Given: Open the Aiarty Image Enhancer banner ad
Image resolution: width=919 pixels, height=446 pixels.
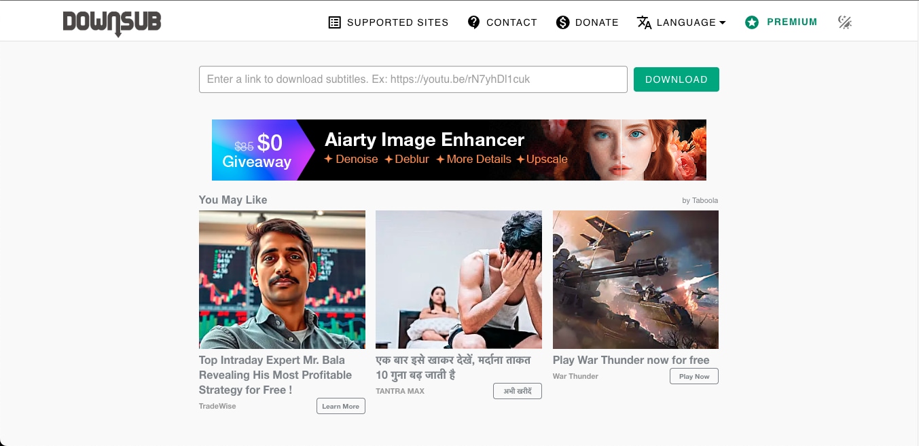Looking at the screenshot, I should pyautogui.click(x=459, y=150).
